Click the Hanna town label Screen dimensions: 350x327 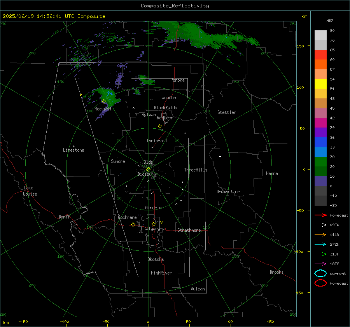click(272, 173)
